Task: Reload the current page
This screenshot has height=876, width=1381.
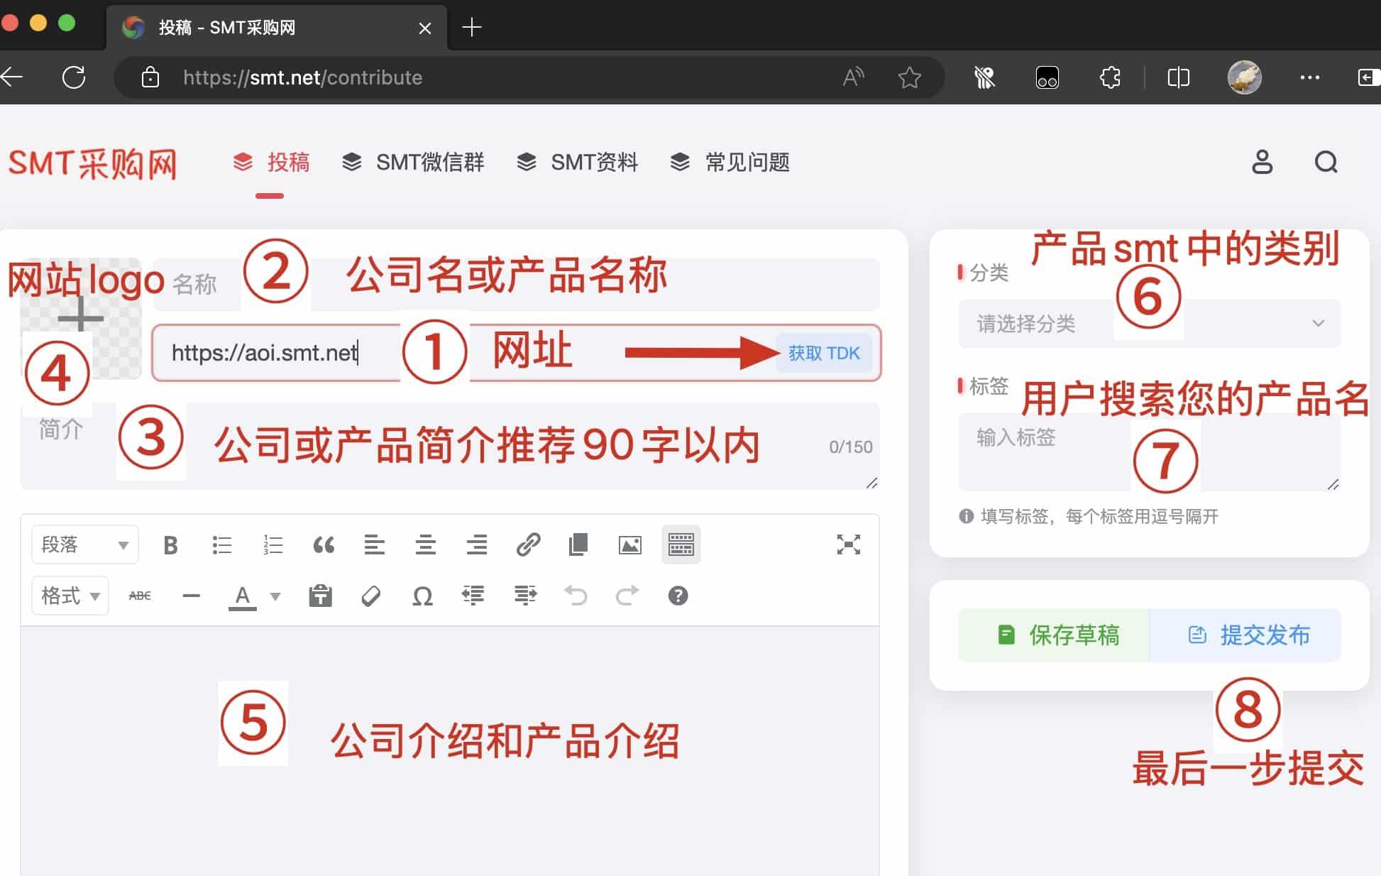Action: tap(74, 77)
